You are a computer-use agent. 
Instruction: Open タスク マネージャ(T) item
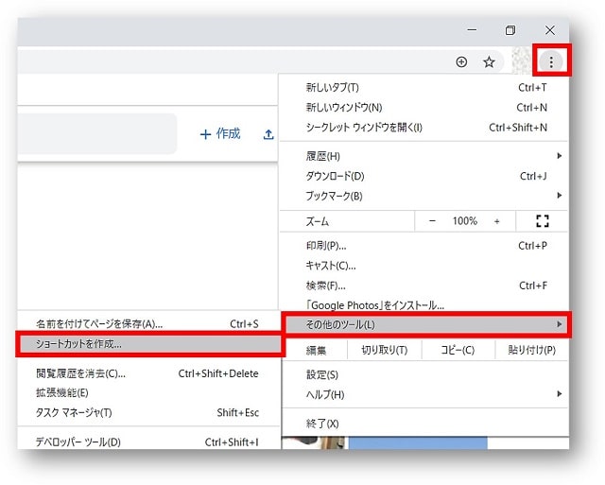coord(148,412)
